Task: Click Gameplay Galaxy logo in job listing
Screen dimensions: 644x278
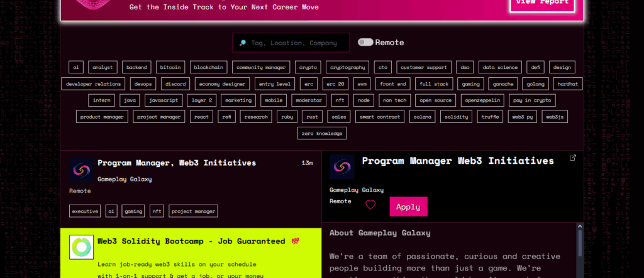Action: tap(81, 170)
